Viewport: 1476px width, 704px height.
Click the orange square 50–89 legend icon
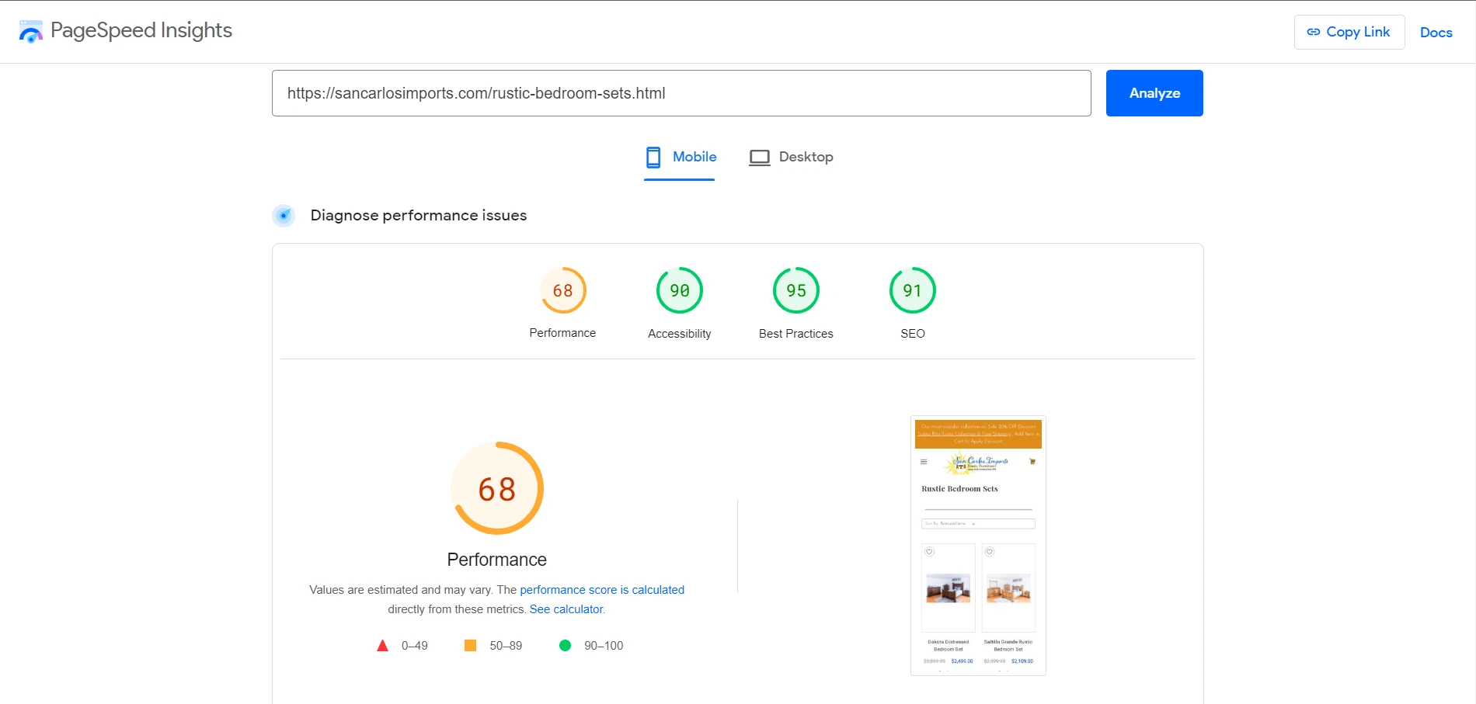click(x=470, y=646)
